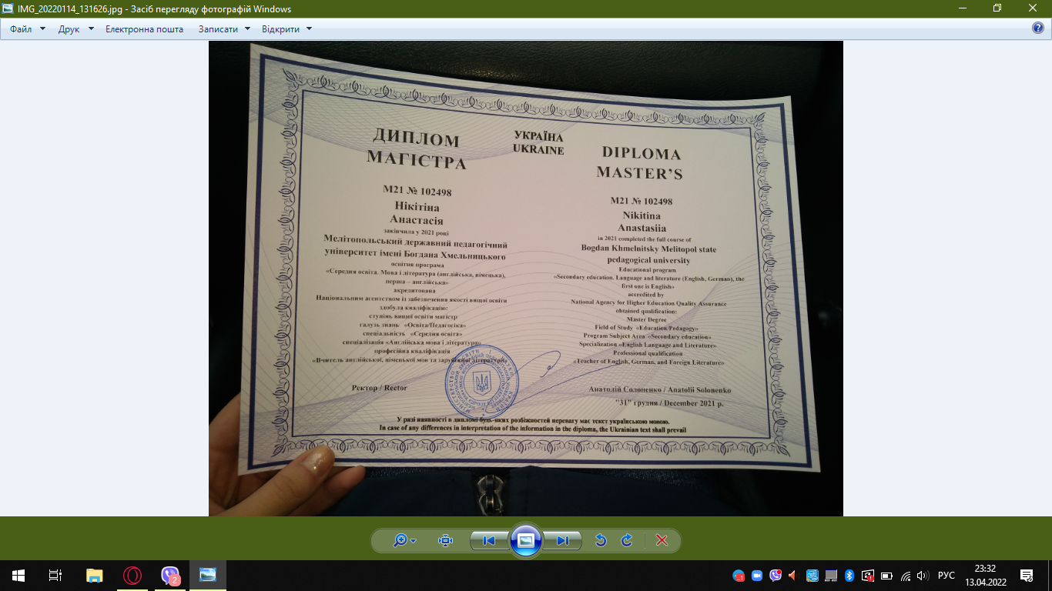Click the blue round tray icon with red badge

pyautogui.click(x=739, y=576)
